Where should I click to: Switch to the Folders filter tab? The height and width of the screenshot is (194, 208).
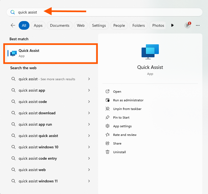click(x=139, y=25)
